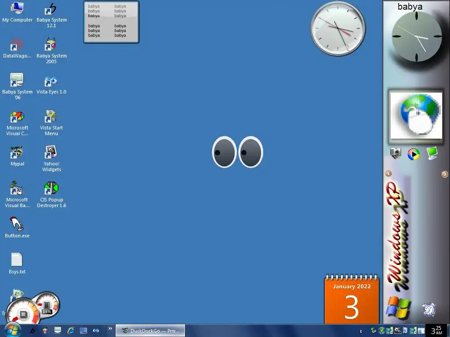Click the babya text list widget
This screenshot has height=337, width=450.
[111, 22]
